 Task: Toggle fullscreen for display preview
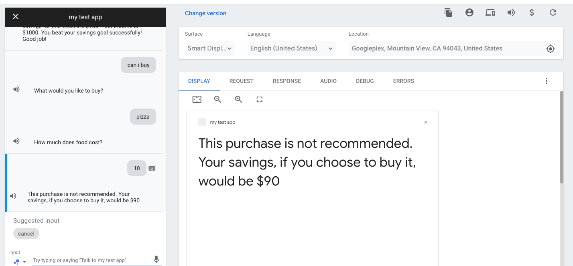[259, 99]
